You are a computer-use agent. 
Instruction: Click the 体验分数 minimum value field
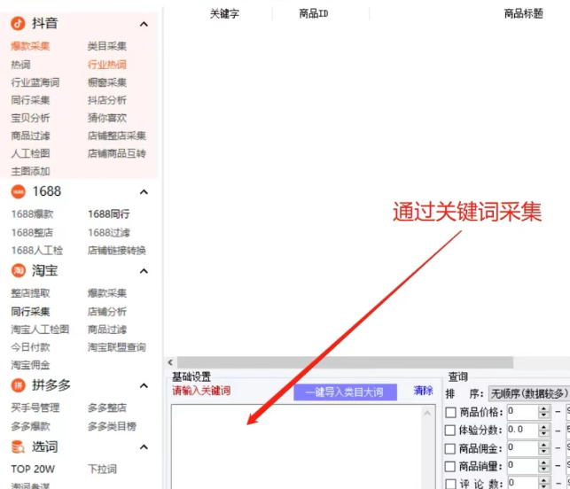click(523, 430)
